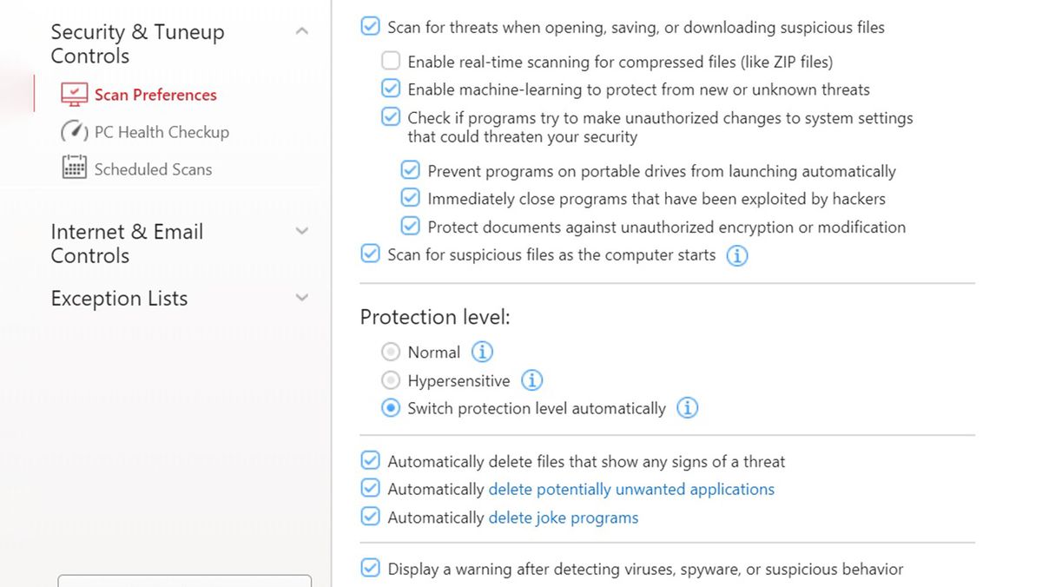
Task: Click the info icon beside Normal
Action: tap(482, 352)
